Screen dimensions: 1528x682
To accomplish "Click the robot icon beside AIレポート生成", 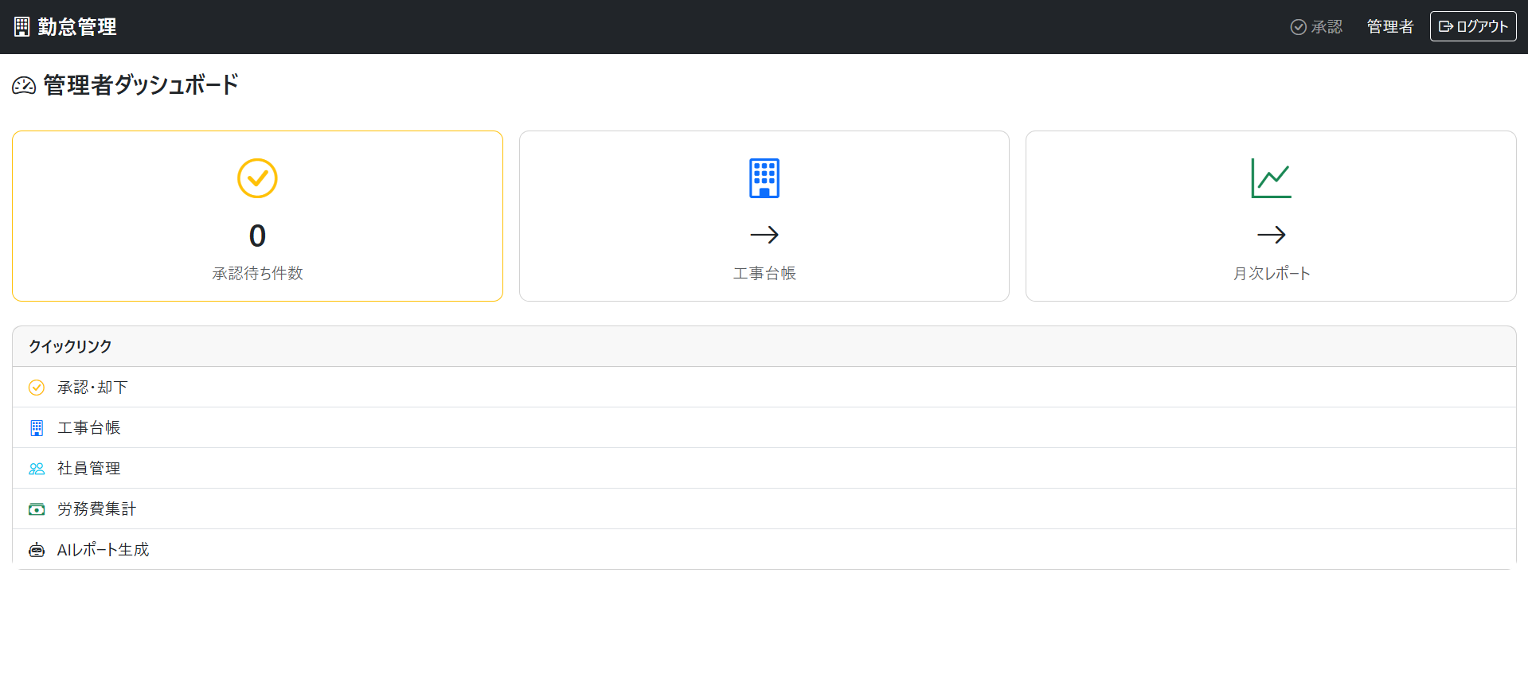I will coord(37,550).
